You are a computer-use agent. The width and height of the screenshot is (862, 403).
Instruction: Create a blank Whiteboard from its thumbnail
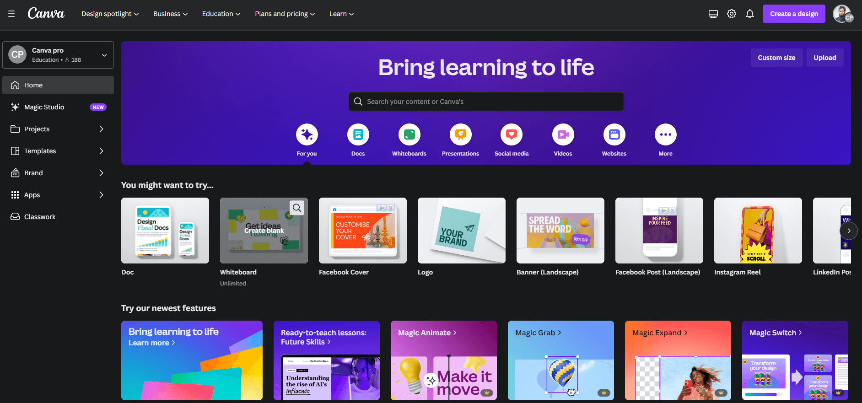[264, 231]
